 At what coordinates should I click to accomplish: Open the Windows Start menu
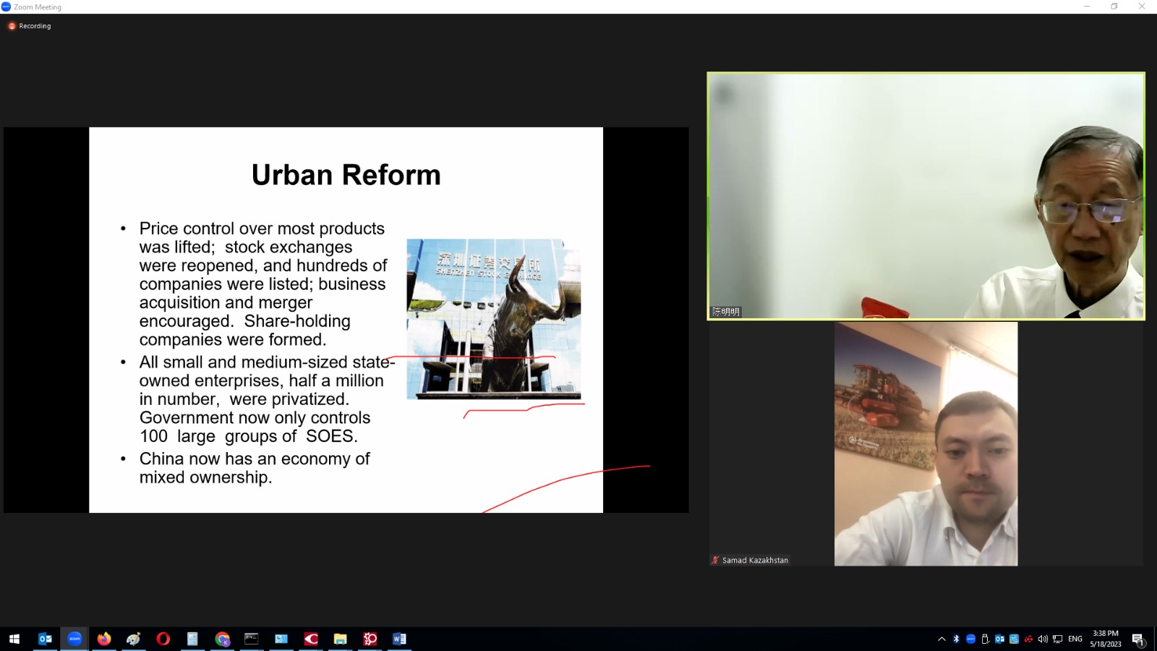(x=14, y=639)
